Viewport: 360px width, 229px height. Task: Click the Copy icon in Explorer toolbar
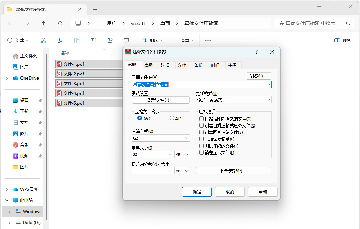[x=60, y=40]
